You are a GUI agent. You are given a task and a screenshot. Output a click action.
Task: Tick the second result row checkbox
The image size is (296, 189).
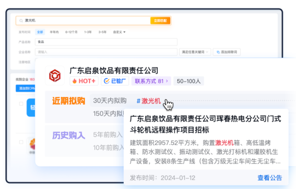21,142
